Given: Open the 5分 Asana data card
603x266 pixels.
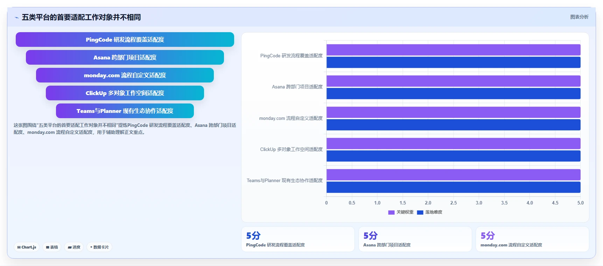Looking at the screenshot, I should (415, 239).
